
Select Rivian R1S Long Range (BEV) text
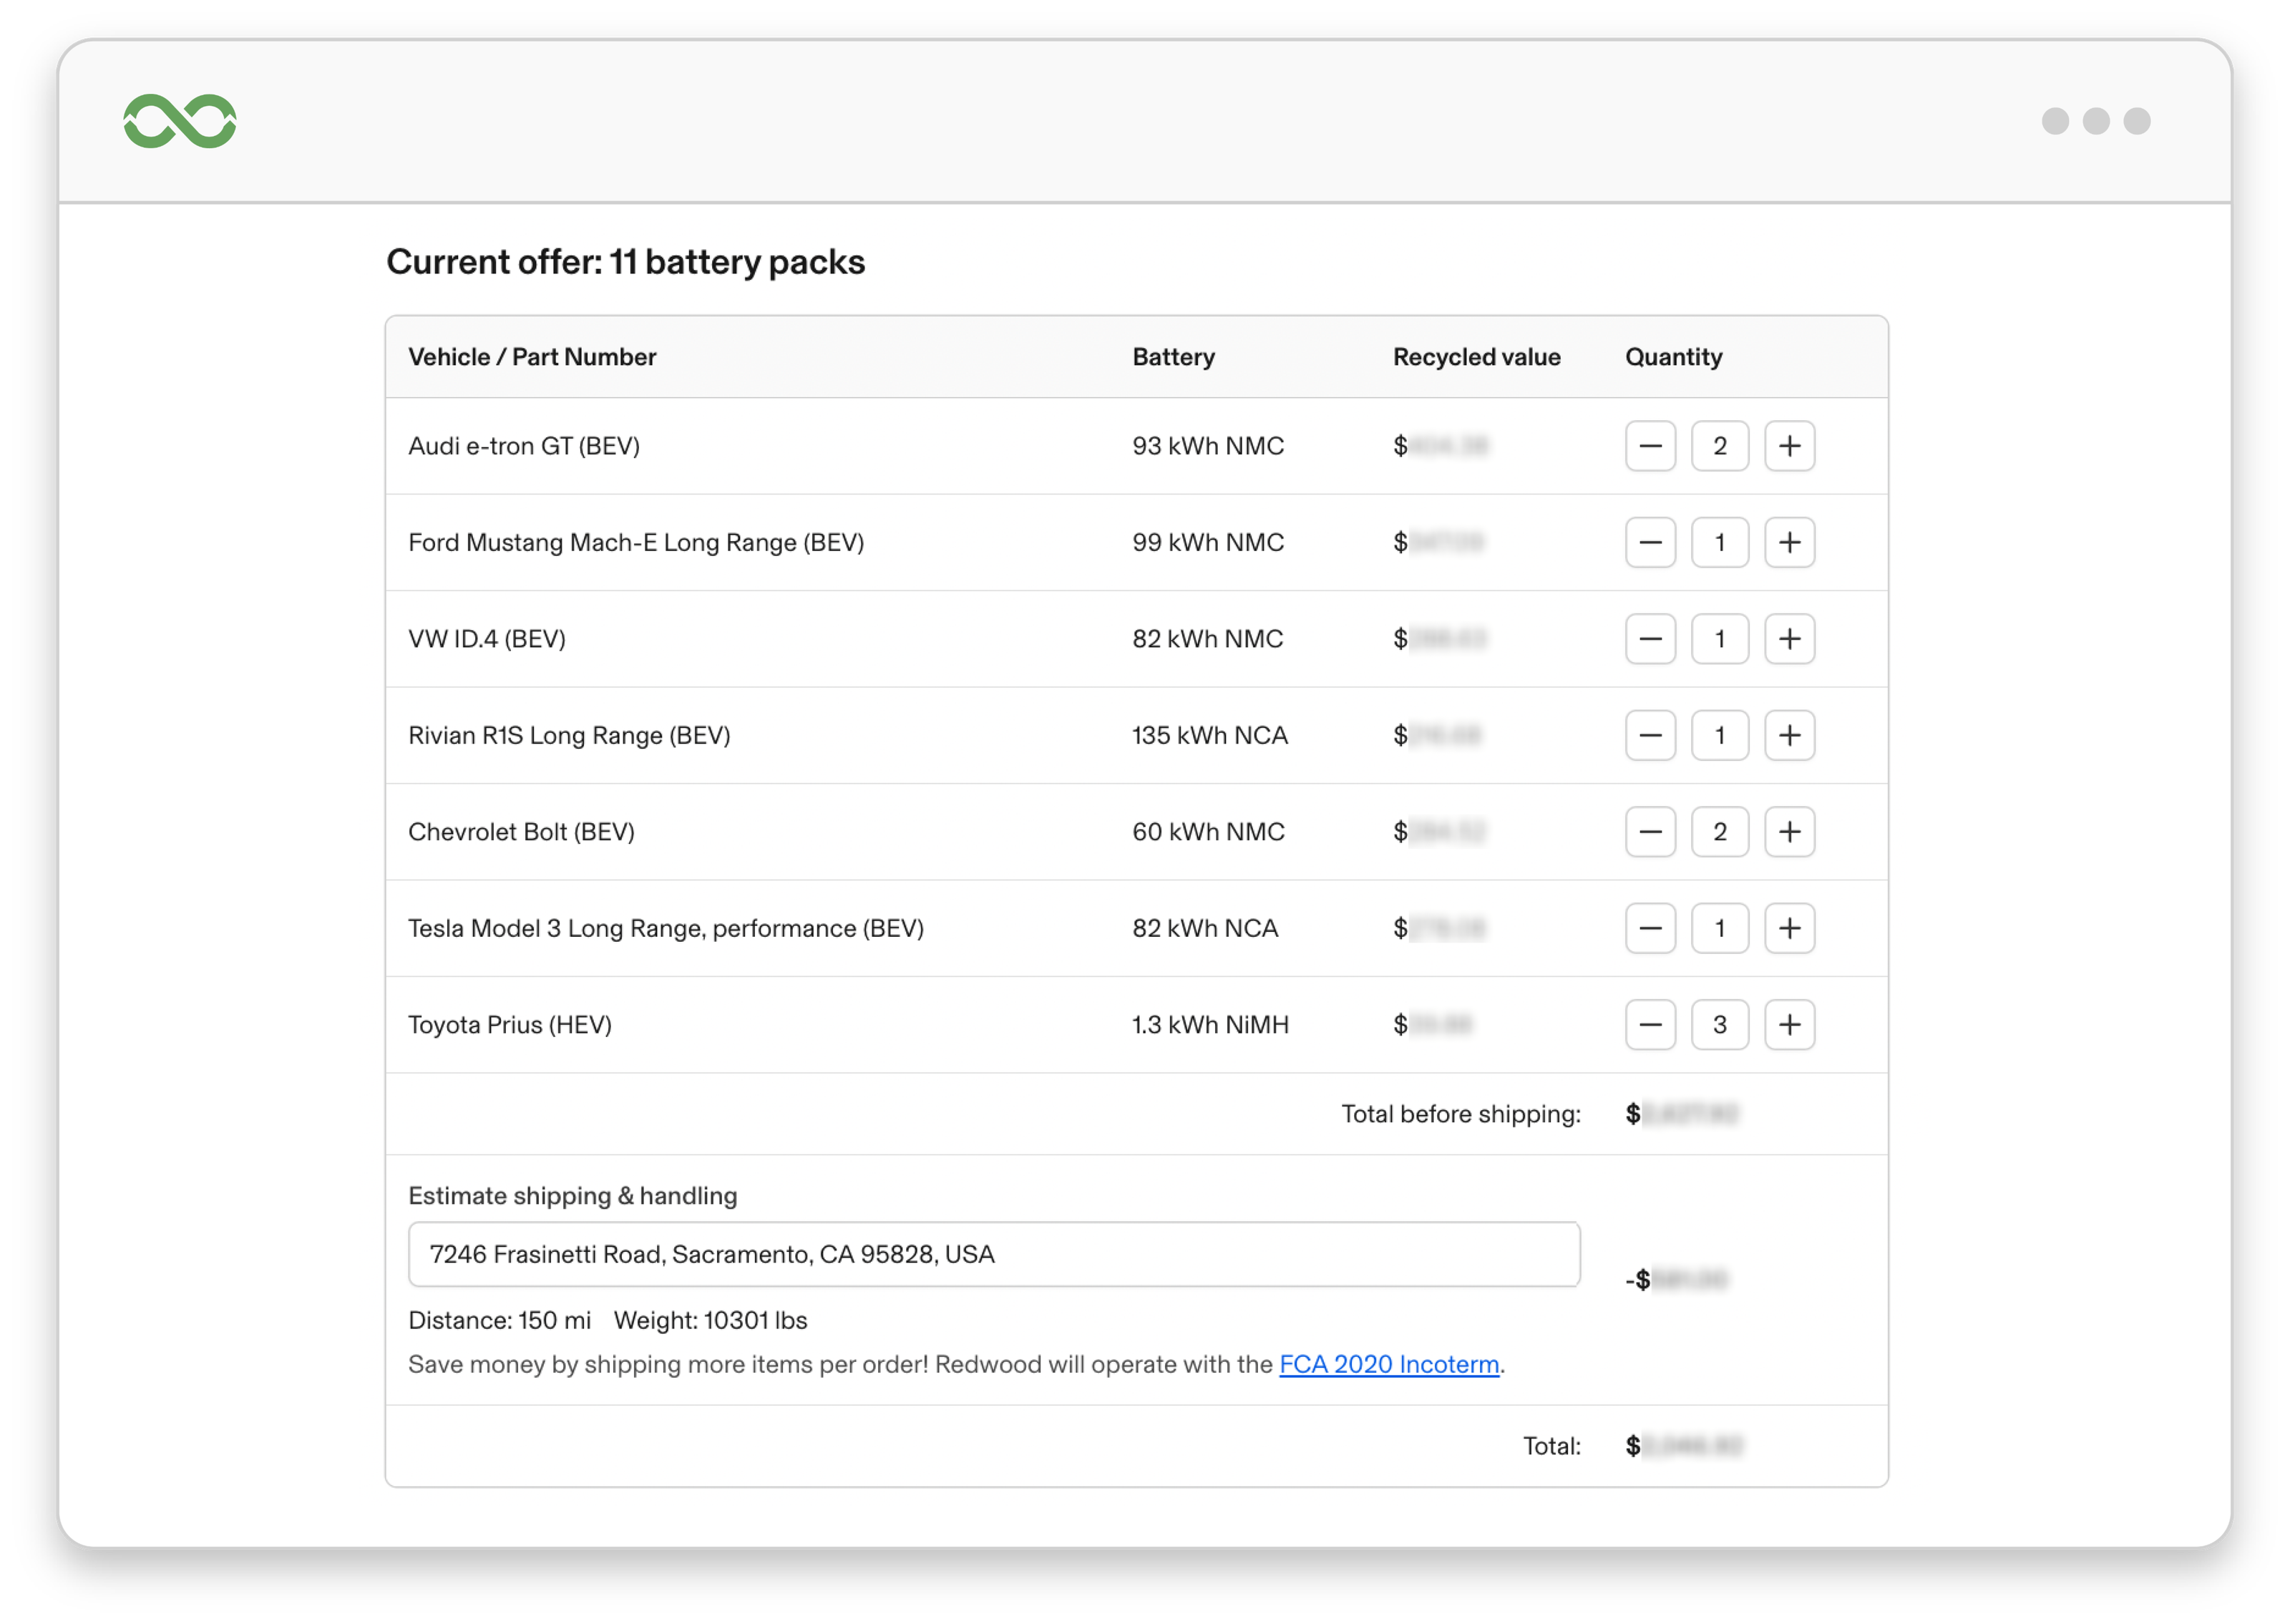coord(569,735)
